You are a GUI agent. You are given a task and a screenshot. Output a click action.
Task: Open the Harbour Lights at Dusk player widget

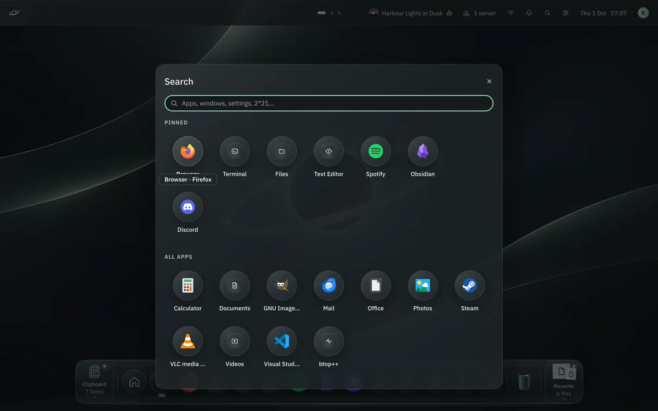(411, 13)
